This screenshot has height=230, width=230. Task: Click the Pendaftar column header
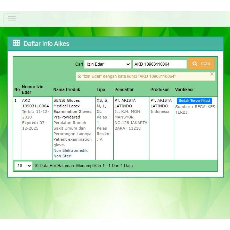coord(124,90)
